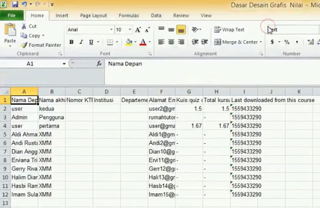
Task: Switch to the Formulas tab
Action: [129, 16]
